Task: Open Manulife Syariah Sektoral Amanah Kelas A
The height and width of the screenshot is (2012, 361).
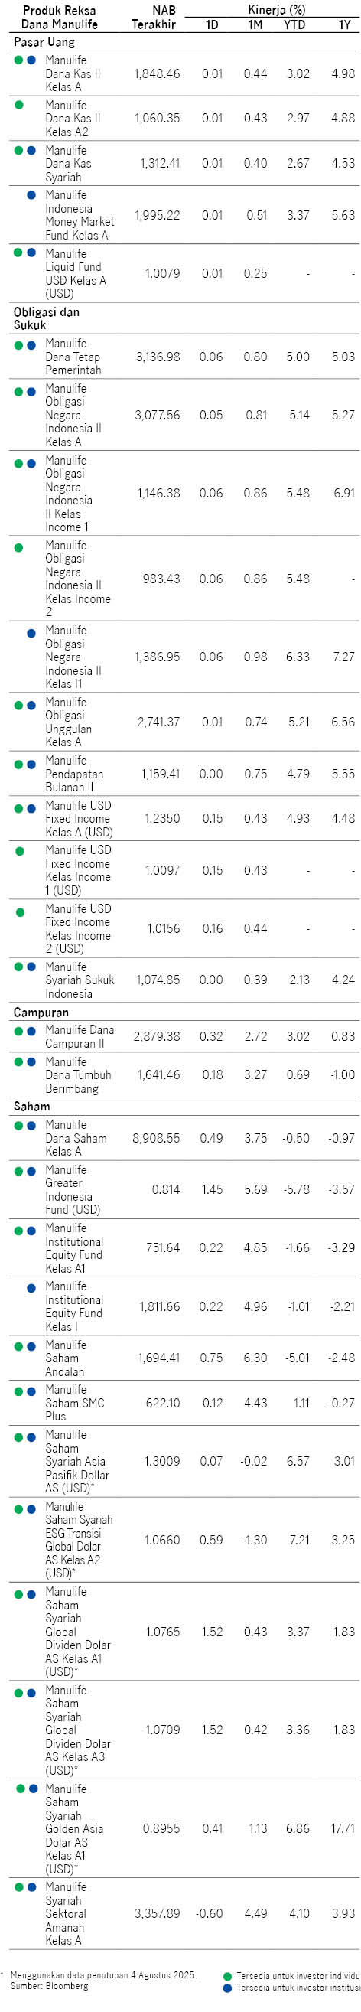Action: (66, 1913)
